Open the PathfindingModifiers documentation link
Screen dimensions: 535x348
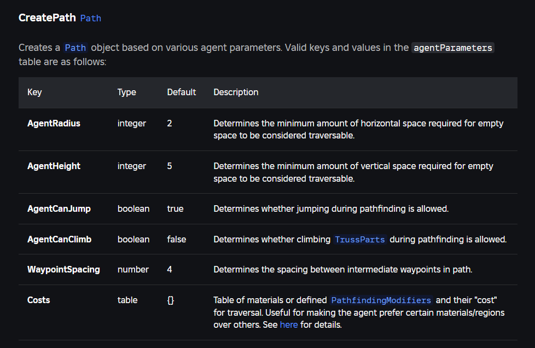click(381, 300)
